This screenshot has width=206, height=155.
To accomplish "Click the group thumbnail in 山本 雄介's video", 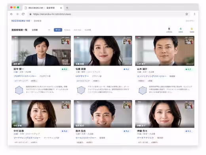I will click(x=189, y=42).
